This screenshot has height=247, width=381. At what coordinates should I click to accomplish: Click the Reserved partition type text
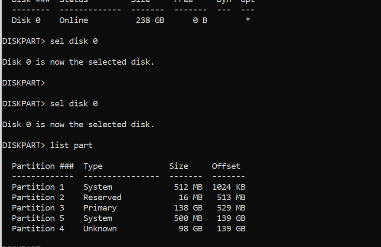102,198
